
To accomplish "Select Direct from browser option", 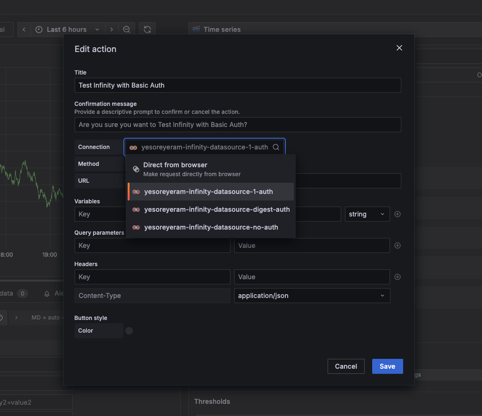I will pyautogui.click(x=211, y=169).
